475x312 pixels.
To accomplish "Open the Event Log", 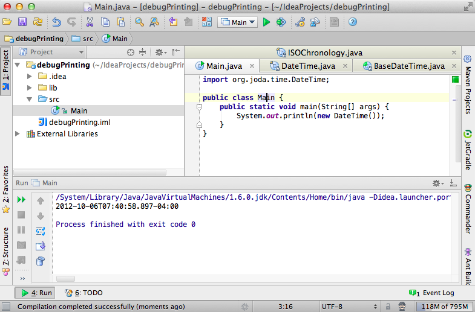I will (x=431, y=293).
